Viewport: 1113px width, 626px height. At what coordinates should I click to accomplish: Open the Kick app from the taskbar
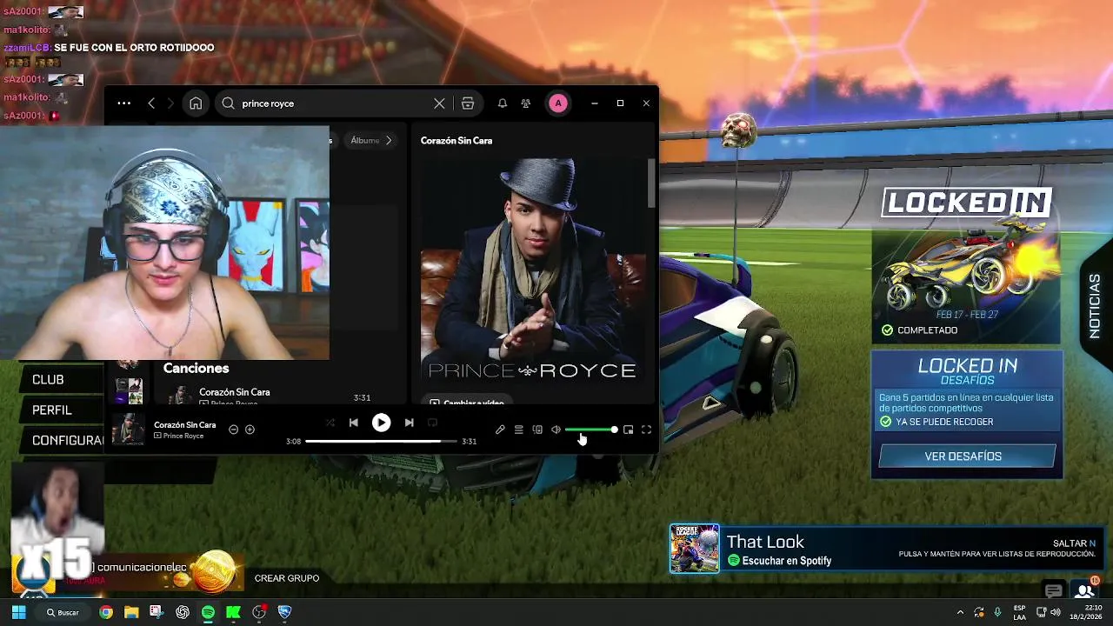233,612
